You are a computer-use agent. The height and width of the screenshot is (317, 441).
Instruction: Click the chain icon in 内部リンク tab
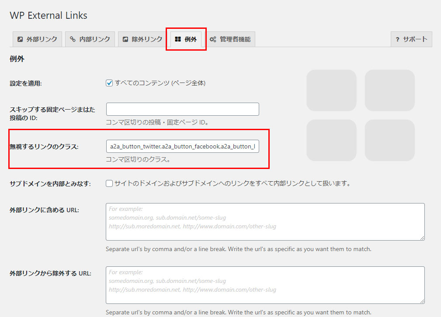click(73, 39)
